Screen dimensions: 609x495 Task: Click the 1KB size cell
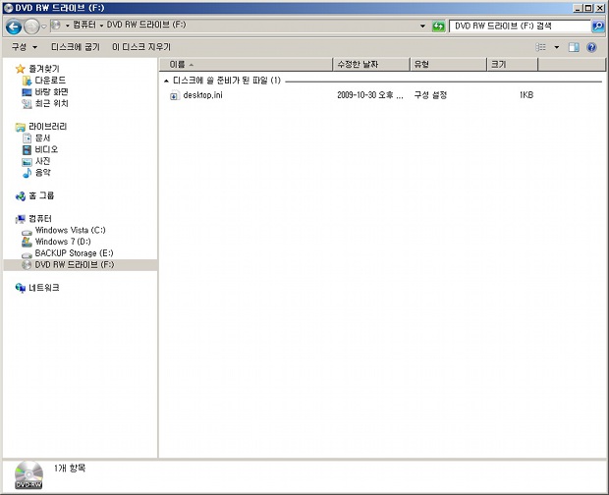526,95
